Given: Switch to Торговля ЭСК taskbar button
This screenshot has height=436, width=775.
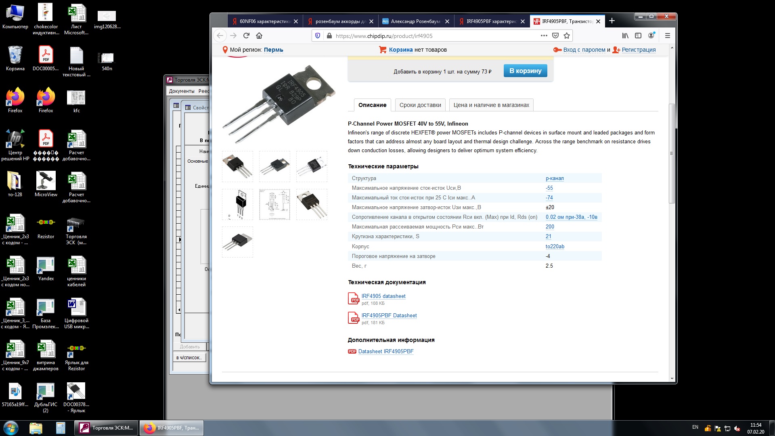Looking at the screenshot, I should (x=107, y=428).
